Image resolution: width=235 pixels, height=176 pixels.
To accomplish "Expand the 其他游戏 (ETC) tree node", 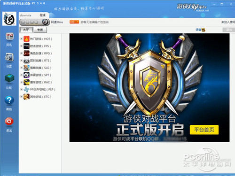I will 22,97.
